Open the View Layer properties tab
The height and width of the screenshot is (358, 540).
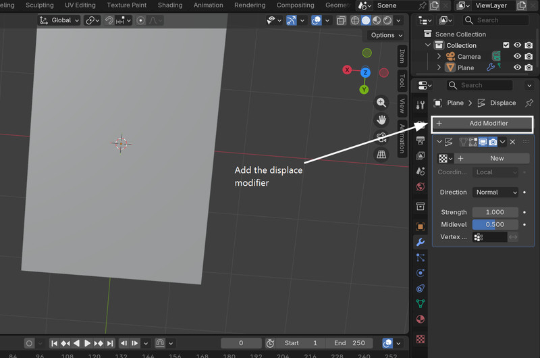[420, 156]
